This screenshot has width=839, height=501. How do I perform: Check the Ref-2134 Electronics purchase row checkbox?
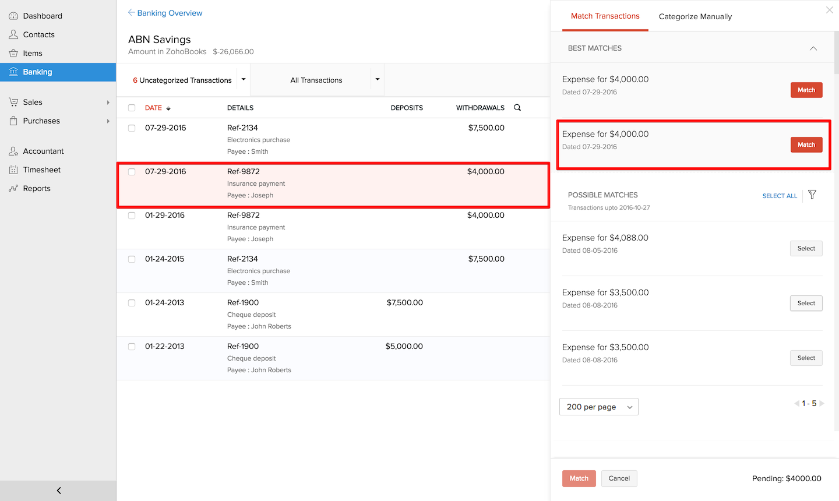tap(132, 128)
